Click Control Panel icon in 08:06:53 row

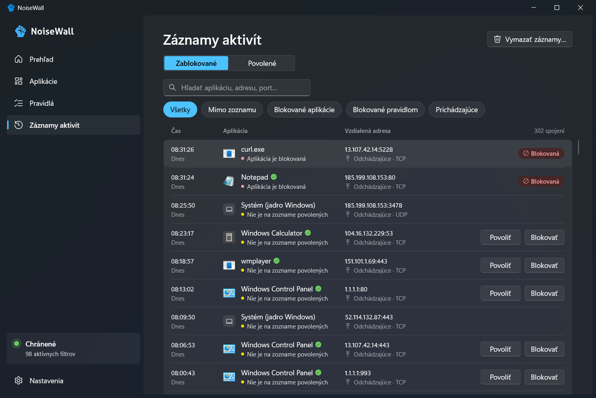pos(229,349)
